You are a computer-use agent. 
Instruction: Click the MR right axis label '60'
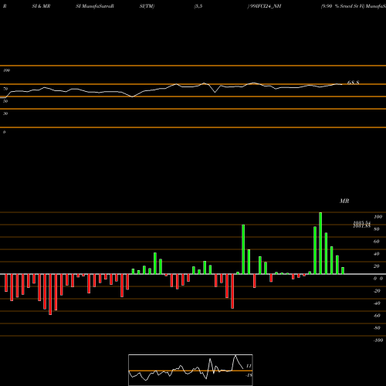[377, 242]
